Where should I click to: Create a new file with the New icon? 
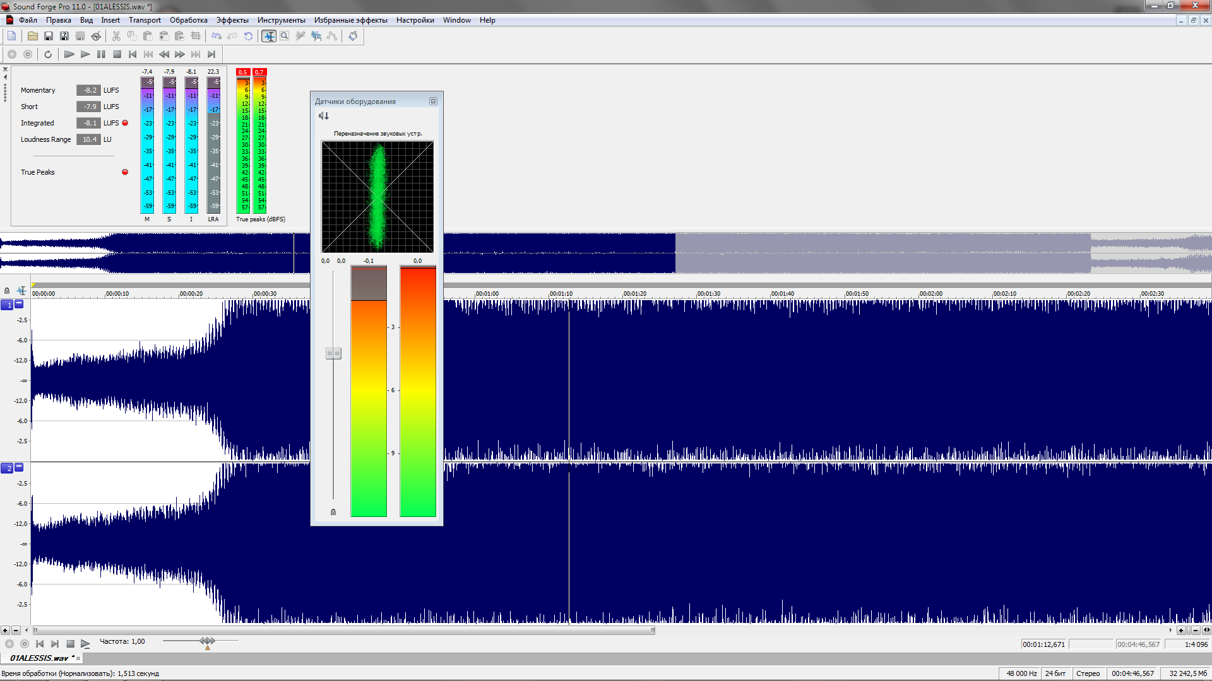[x=12, y=36]
